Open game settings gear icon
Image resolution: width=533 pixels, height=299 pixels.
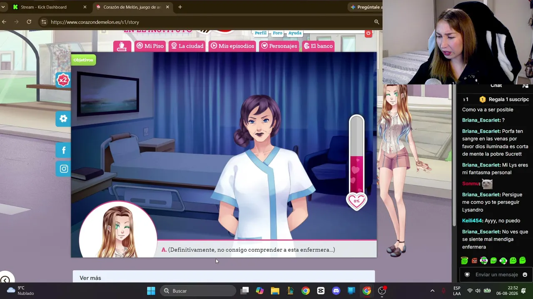click(63, 119)
